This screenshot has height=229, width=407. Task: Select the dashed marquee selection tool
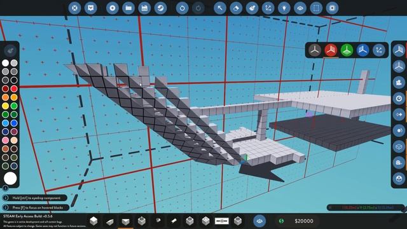(x=317, y=8)
